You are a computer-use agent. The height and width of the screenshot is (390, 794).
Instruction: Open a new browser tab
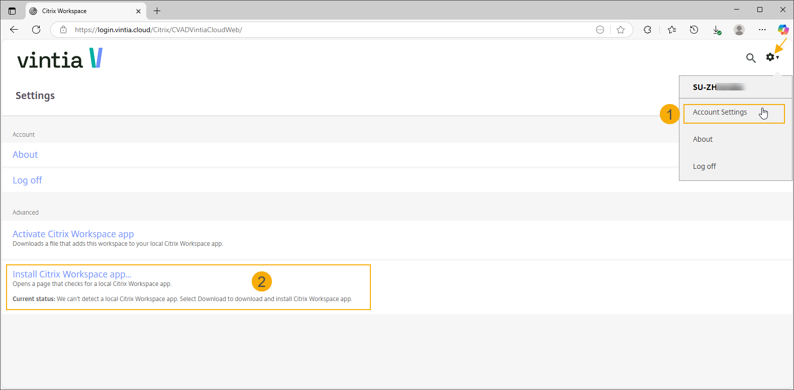[157, 11]
